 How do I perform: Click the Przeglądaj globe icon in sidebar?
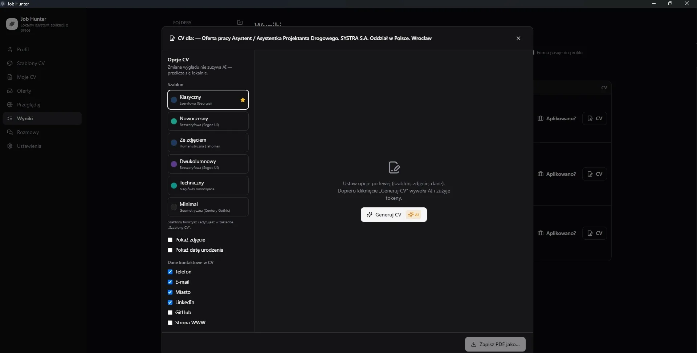[10, 105]
